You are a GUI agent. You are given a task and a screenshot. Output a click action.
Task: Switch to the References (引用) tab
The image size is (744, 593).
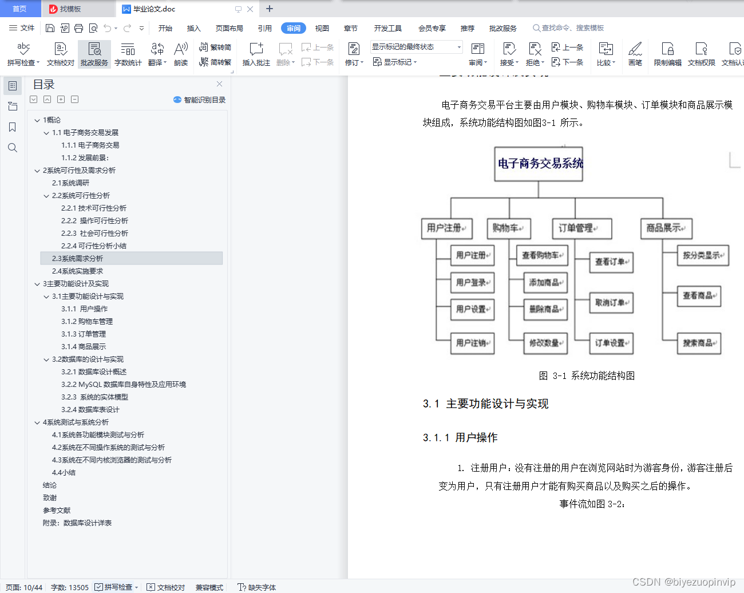(265, 28)
